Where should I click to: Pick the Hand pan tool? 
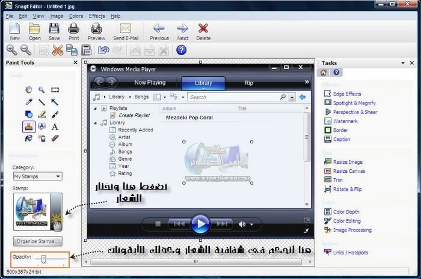(28, 90)
